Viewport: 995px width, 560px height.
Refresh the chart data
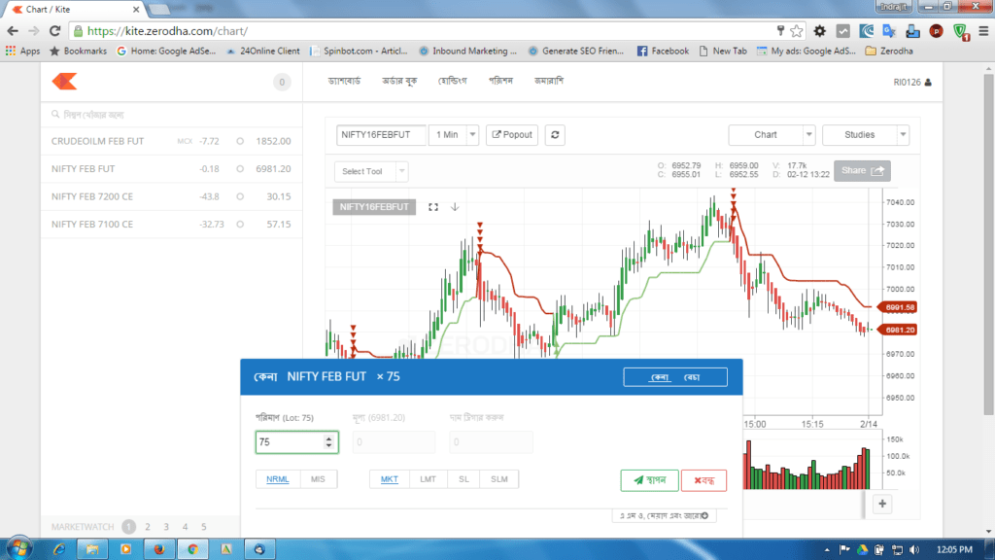coord(554,135)
